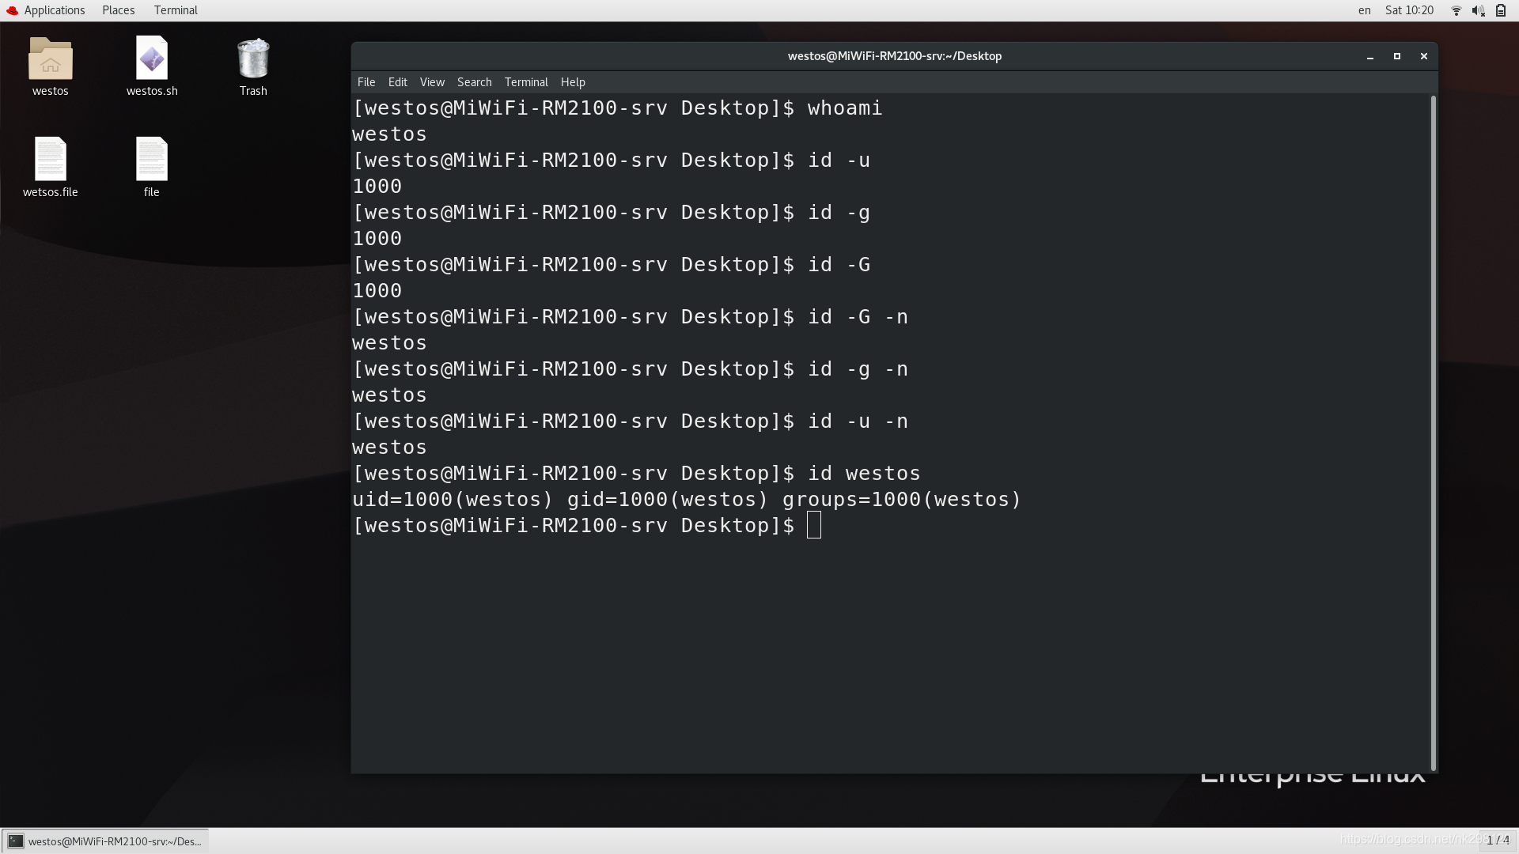Viewport: 1519px width, 854px height.
Task: Open the Applications menu
Action: click(x=54, y=10)
